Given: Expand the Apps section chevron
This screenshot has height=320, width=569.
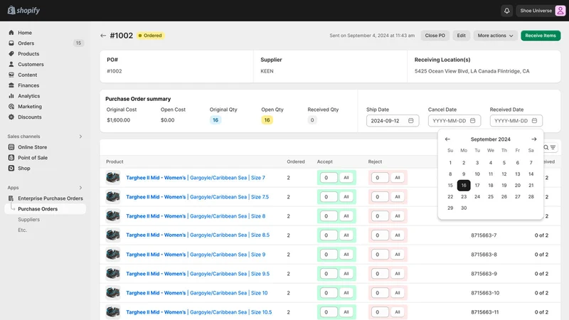Looking at the screenshot, I should coord(80,188).
